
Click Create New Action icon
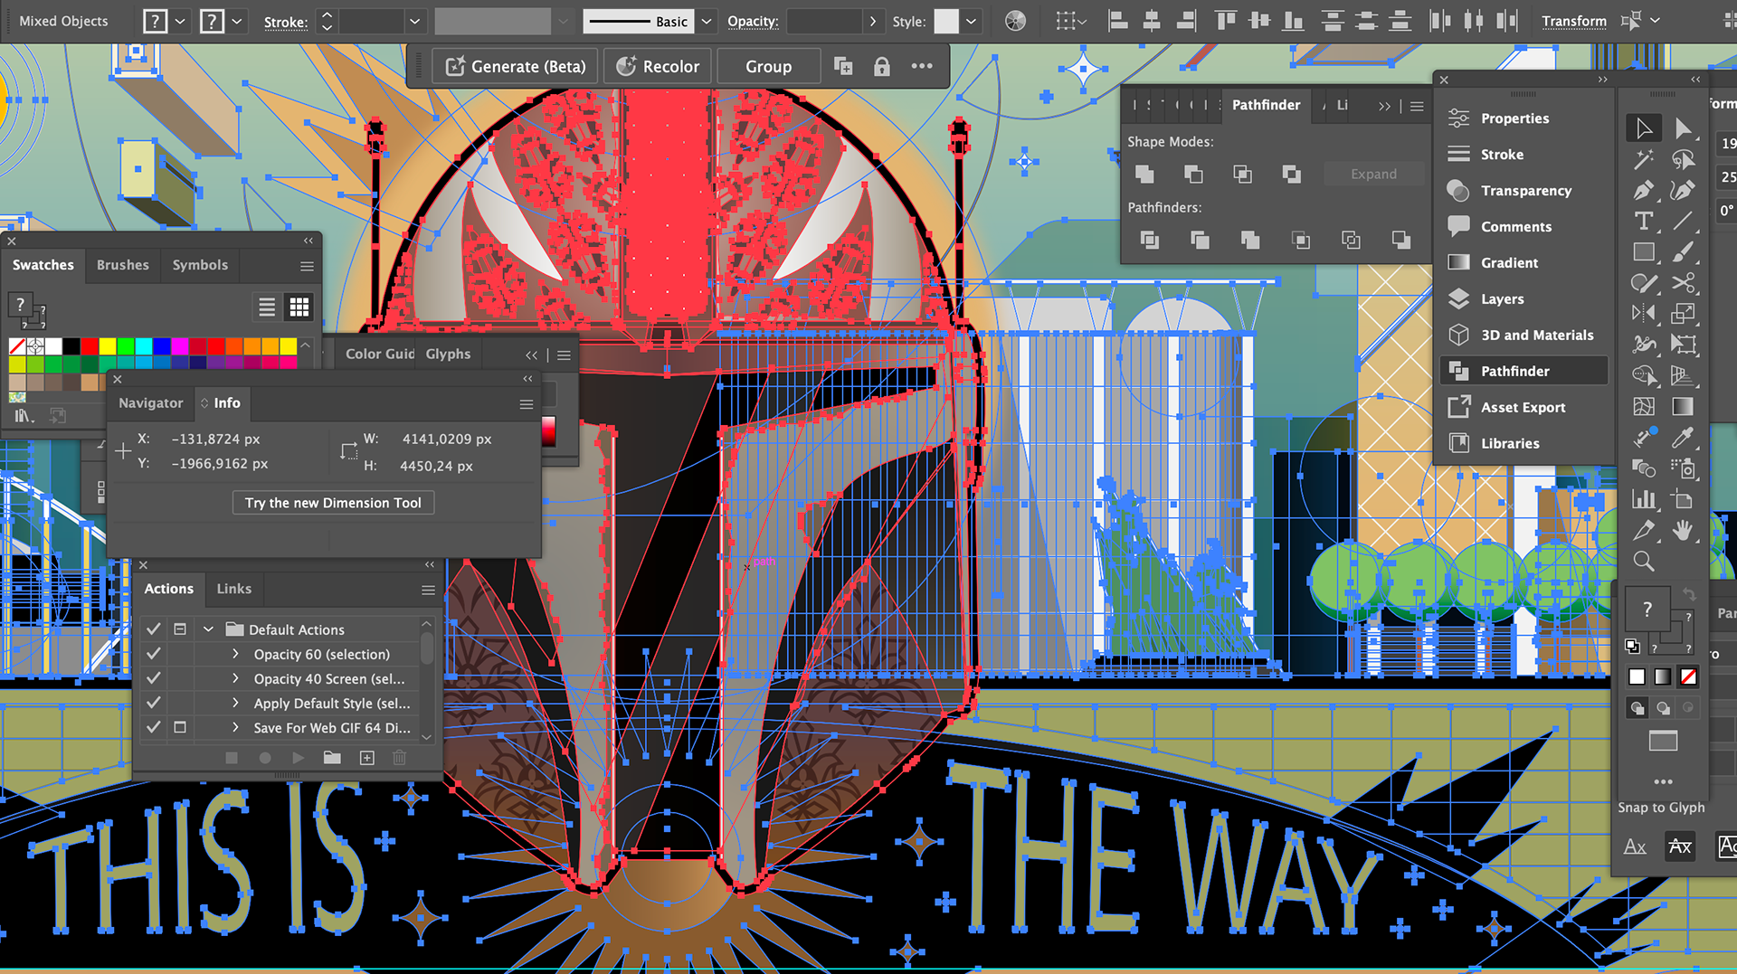coord(366,758)
